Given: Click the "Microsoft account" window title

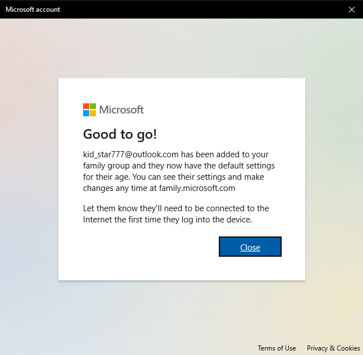Looking at the screenshot, I should [33, 10].
